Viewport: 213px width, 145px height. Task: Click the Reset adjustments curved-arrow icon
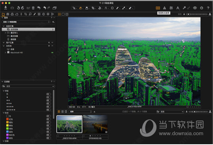39,8
